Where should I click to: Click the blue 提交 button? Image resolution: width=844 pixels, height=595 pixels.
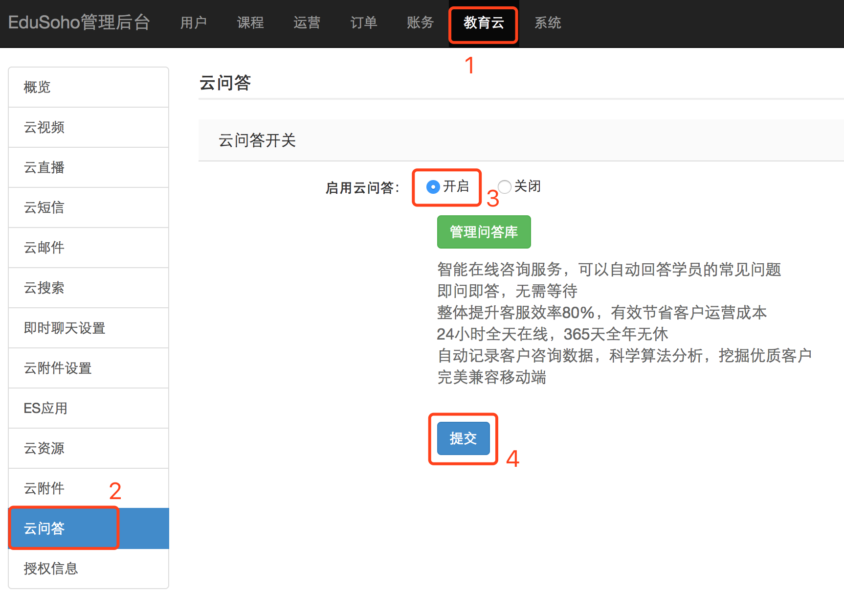463,438
